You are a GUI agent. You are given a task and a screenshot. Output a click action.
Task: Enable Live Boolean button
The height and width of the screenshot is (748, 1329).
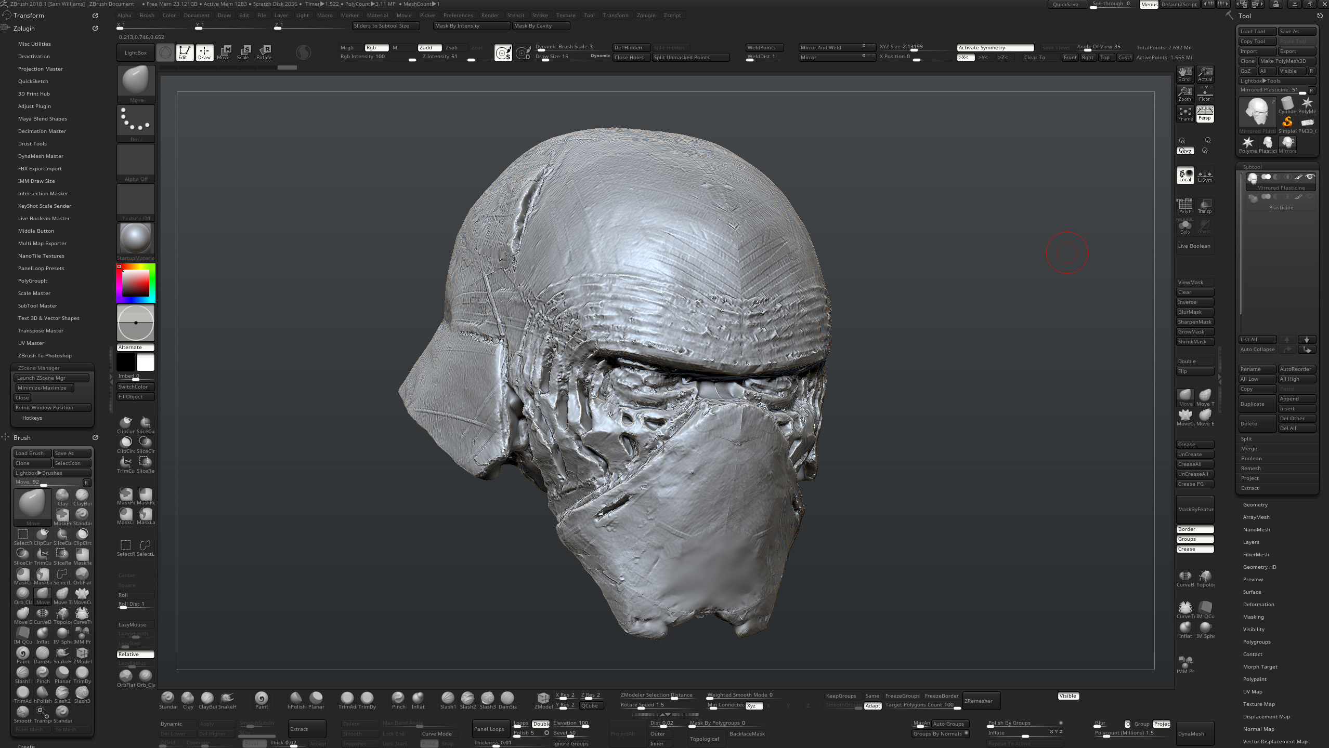point(1194,246)
